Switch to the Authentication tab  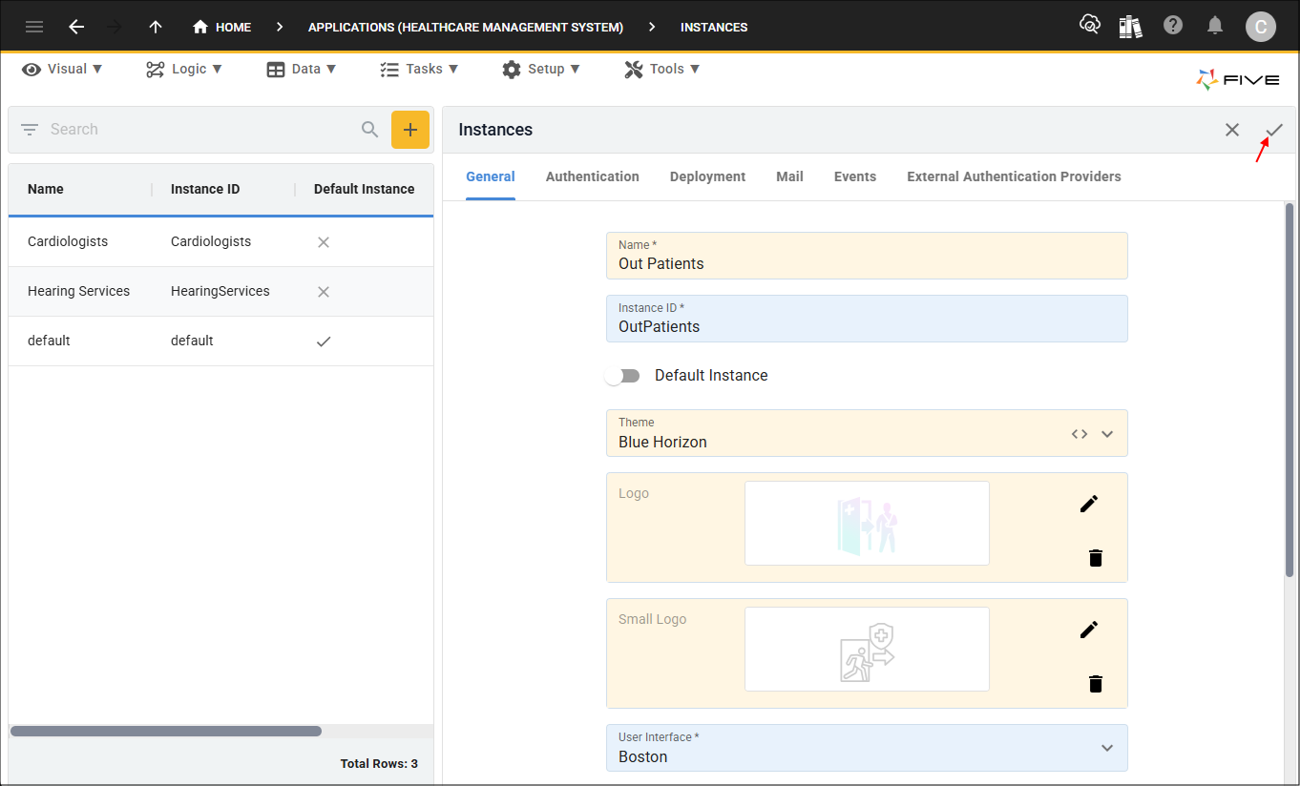click(593, 176)
